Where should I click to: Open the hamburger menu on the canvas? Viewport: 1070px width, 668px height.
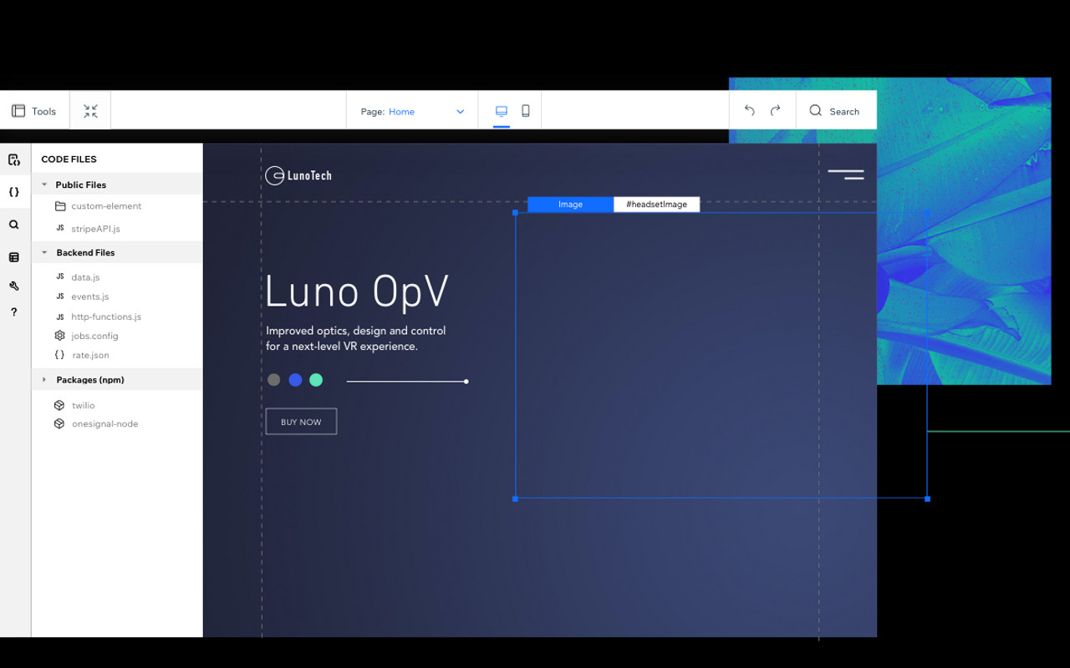pyautogui.click(x=846, y=175)
